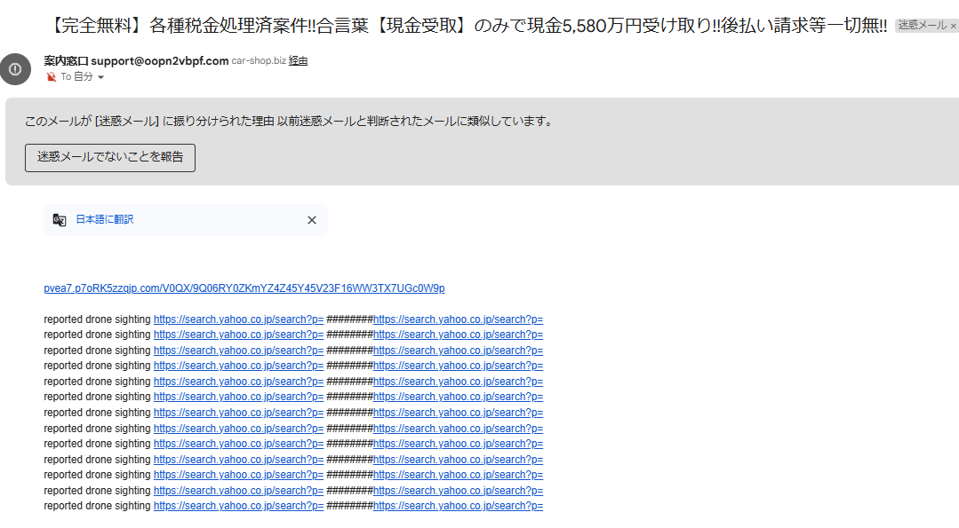Screen dimensions: 959x528
Task: Click the email subject headline text
Action: tap(462, 26)
